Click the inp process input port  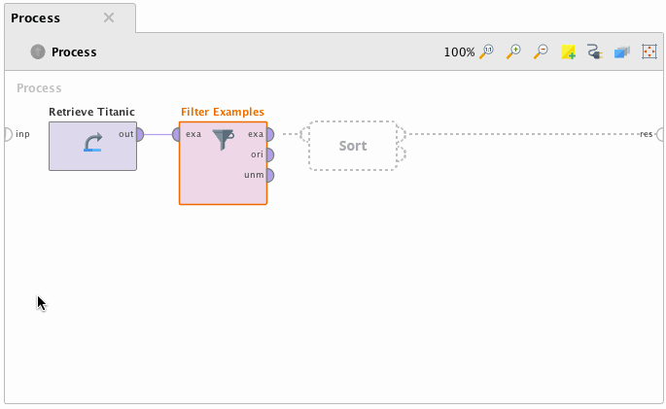(x=8, y=134)
